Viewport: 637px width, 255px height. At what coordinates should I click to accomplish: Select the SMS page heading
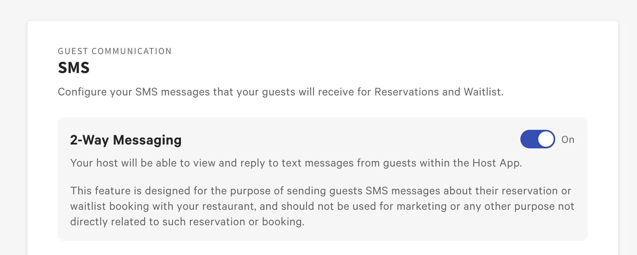pos(74,68)
